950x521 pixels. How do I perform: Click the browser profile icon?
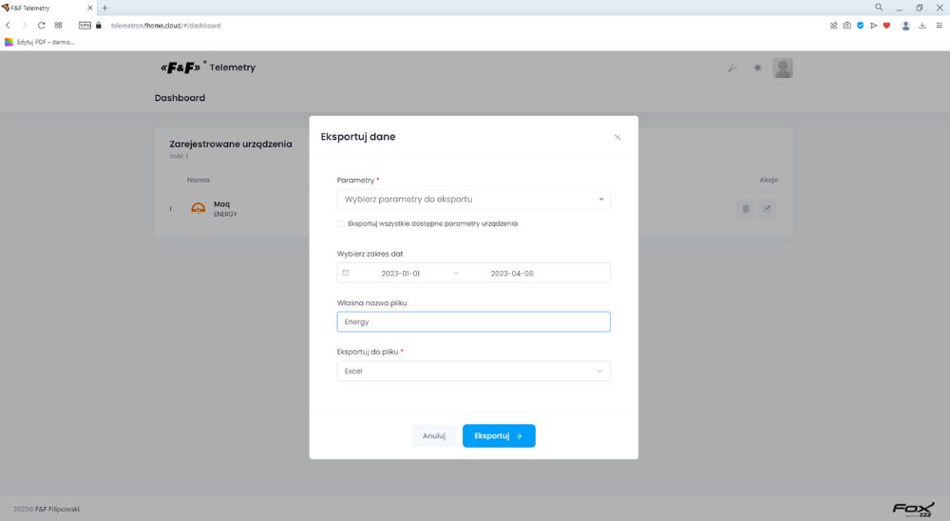(x=905, y=26)
